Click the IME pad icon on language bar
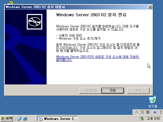 tap(148, 112)
